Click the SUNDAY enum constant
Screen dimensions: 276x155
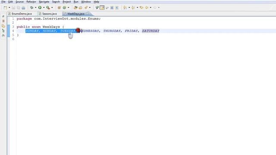32,31
